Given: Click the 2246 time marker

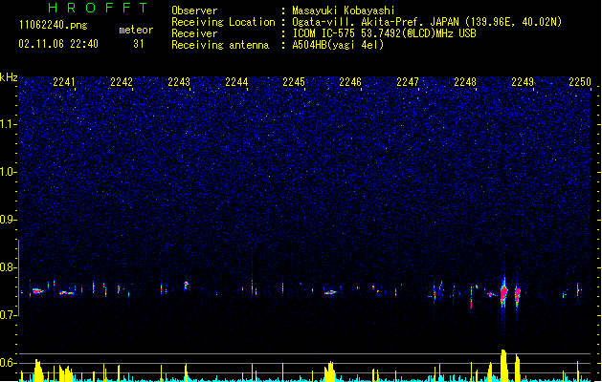Looking at the screenshot, I should pos(350,82).
